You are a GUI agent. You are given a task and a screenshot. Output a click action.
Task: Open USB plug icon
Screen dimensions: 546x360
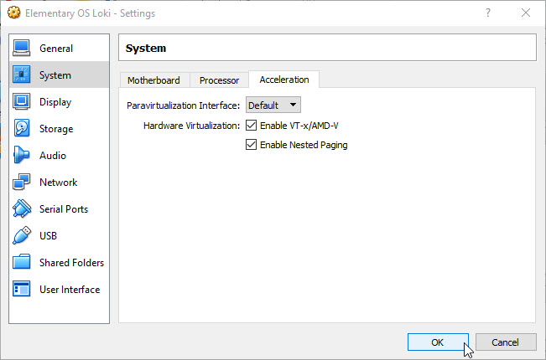(x=22, y=235)
